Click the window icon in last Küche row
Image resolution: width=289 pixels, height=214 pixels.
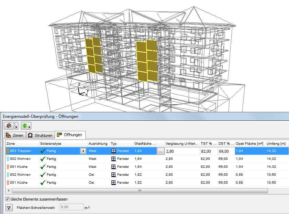pyautogui.click(x=113, y=183)
